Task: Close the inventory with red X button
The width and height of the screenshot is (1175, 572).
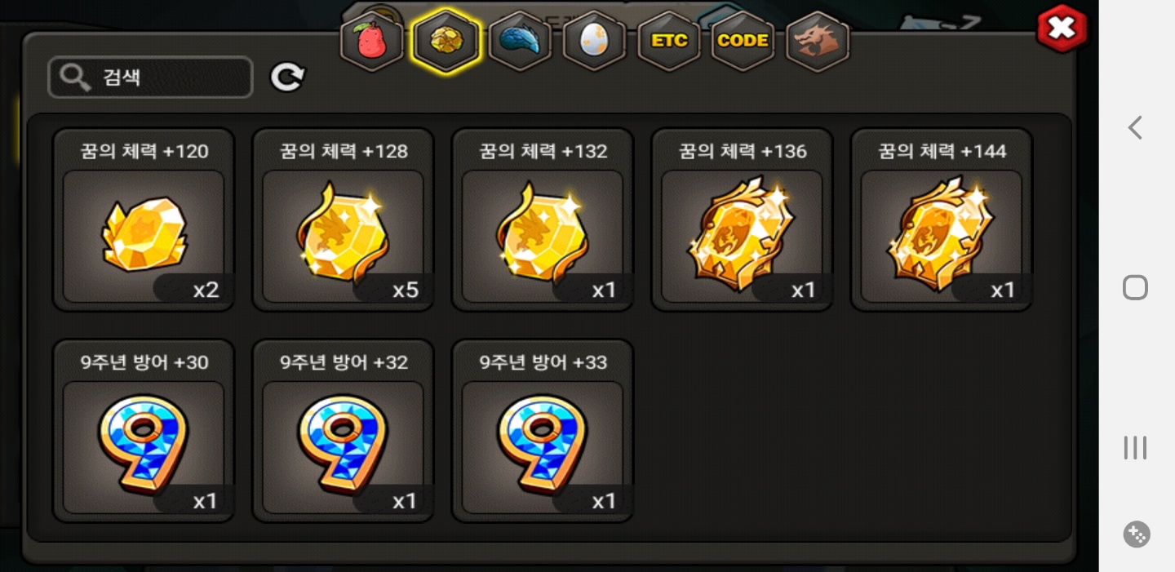Action: pyautogui.click(x=1062, y=29)
